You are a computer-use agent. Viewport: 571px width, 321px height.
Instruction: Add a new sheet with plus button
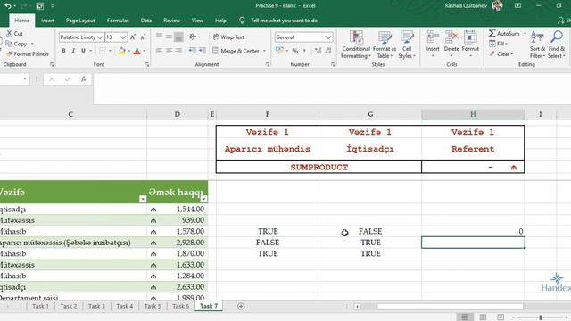pos(241,306)
